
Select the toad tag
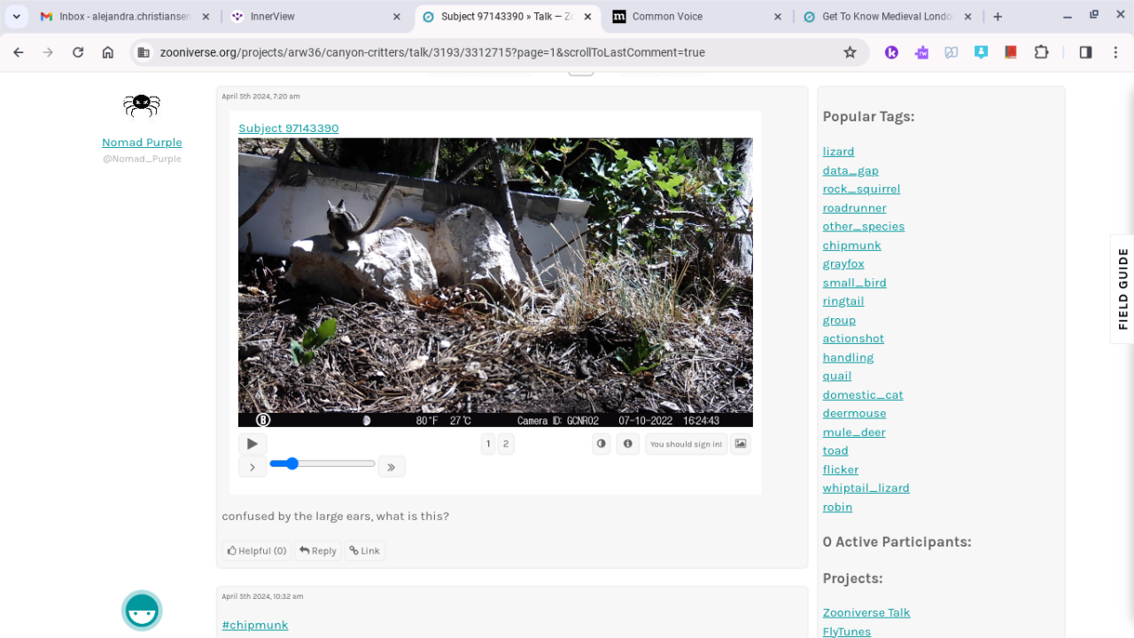[835, 451]
